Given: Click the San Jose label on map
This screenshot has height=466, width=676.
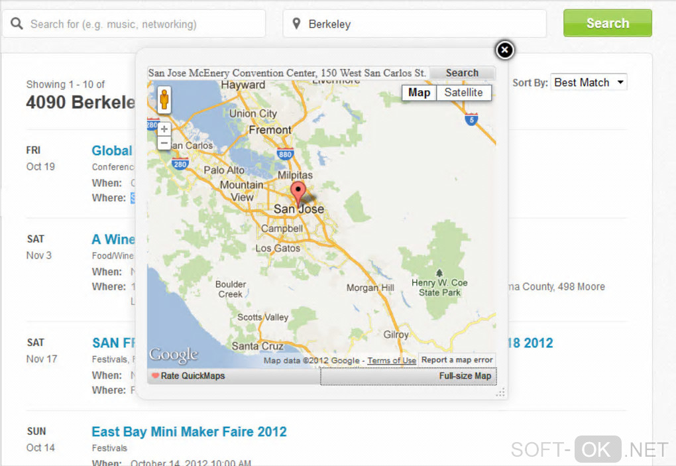Looking at the screenshot, I should click(299, 209).
